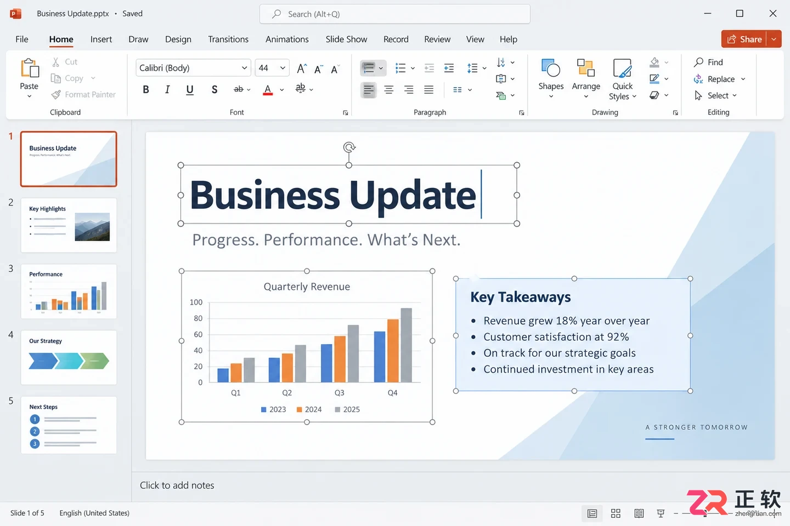Click the Format Painter tool
Image resolution: width=790 pixels, height=526 pixels.
(83, 94)
